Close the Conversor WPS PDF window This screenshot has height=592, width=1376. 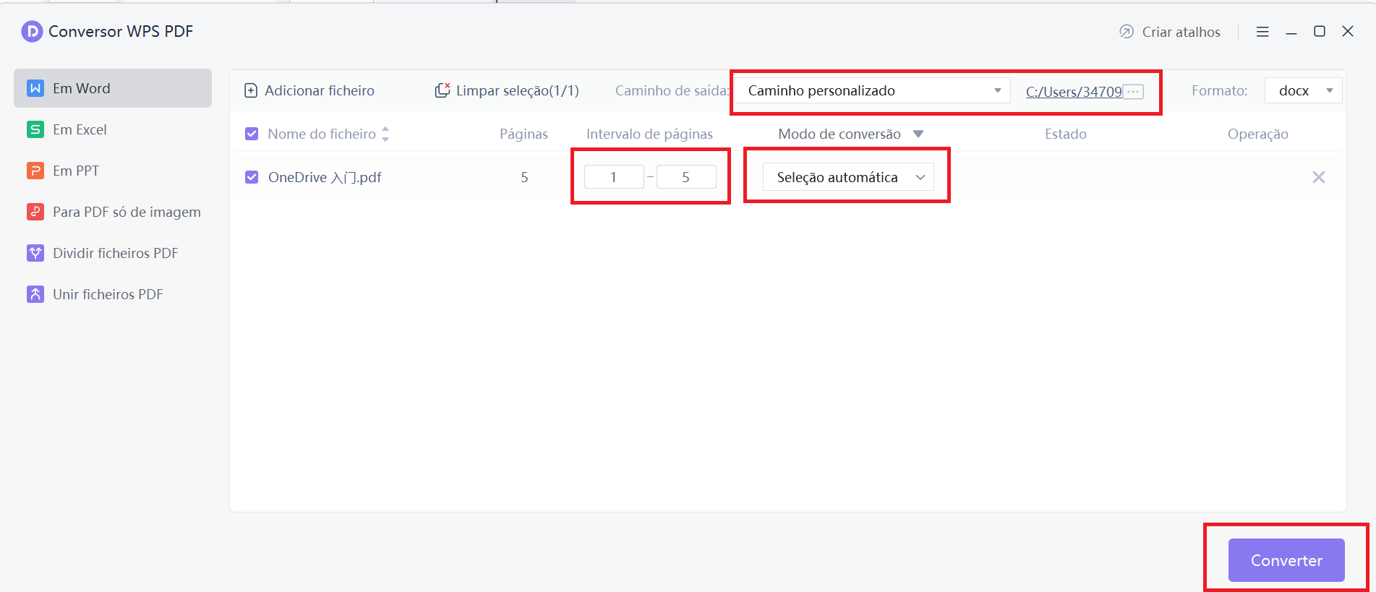[x=1348, y=31]
